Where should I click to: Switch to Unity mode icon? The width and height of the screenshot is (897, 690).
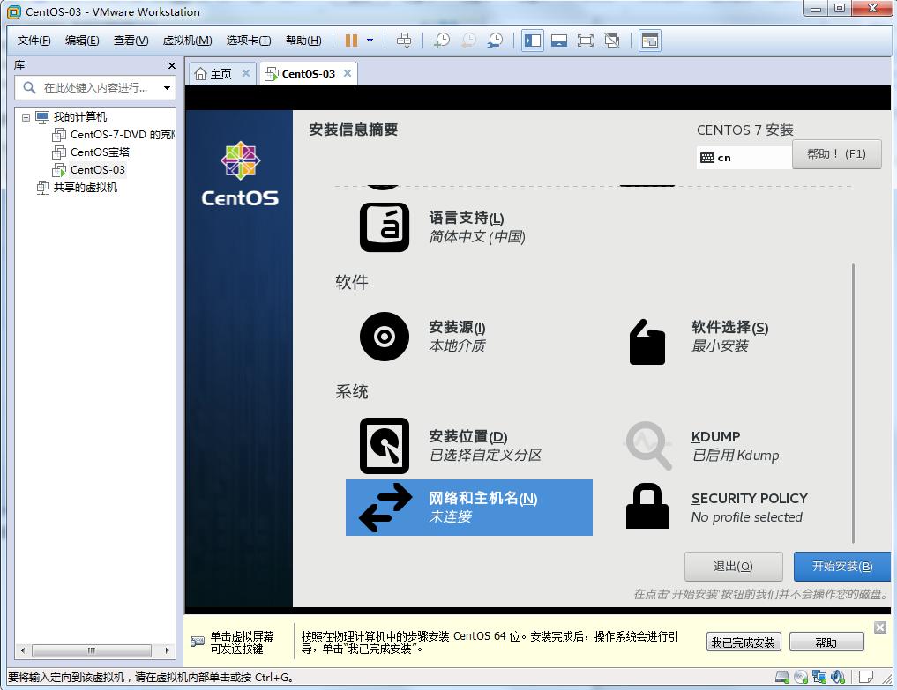[612, 41]
